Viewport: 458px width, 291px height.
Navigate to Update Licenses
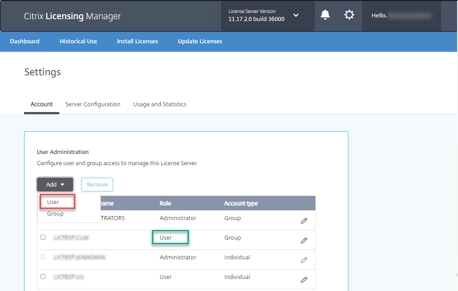tap(200, 42)
